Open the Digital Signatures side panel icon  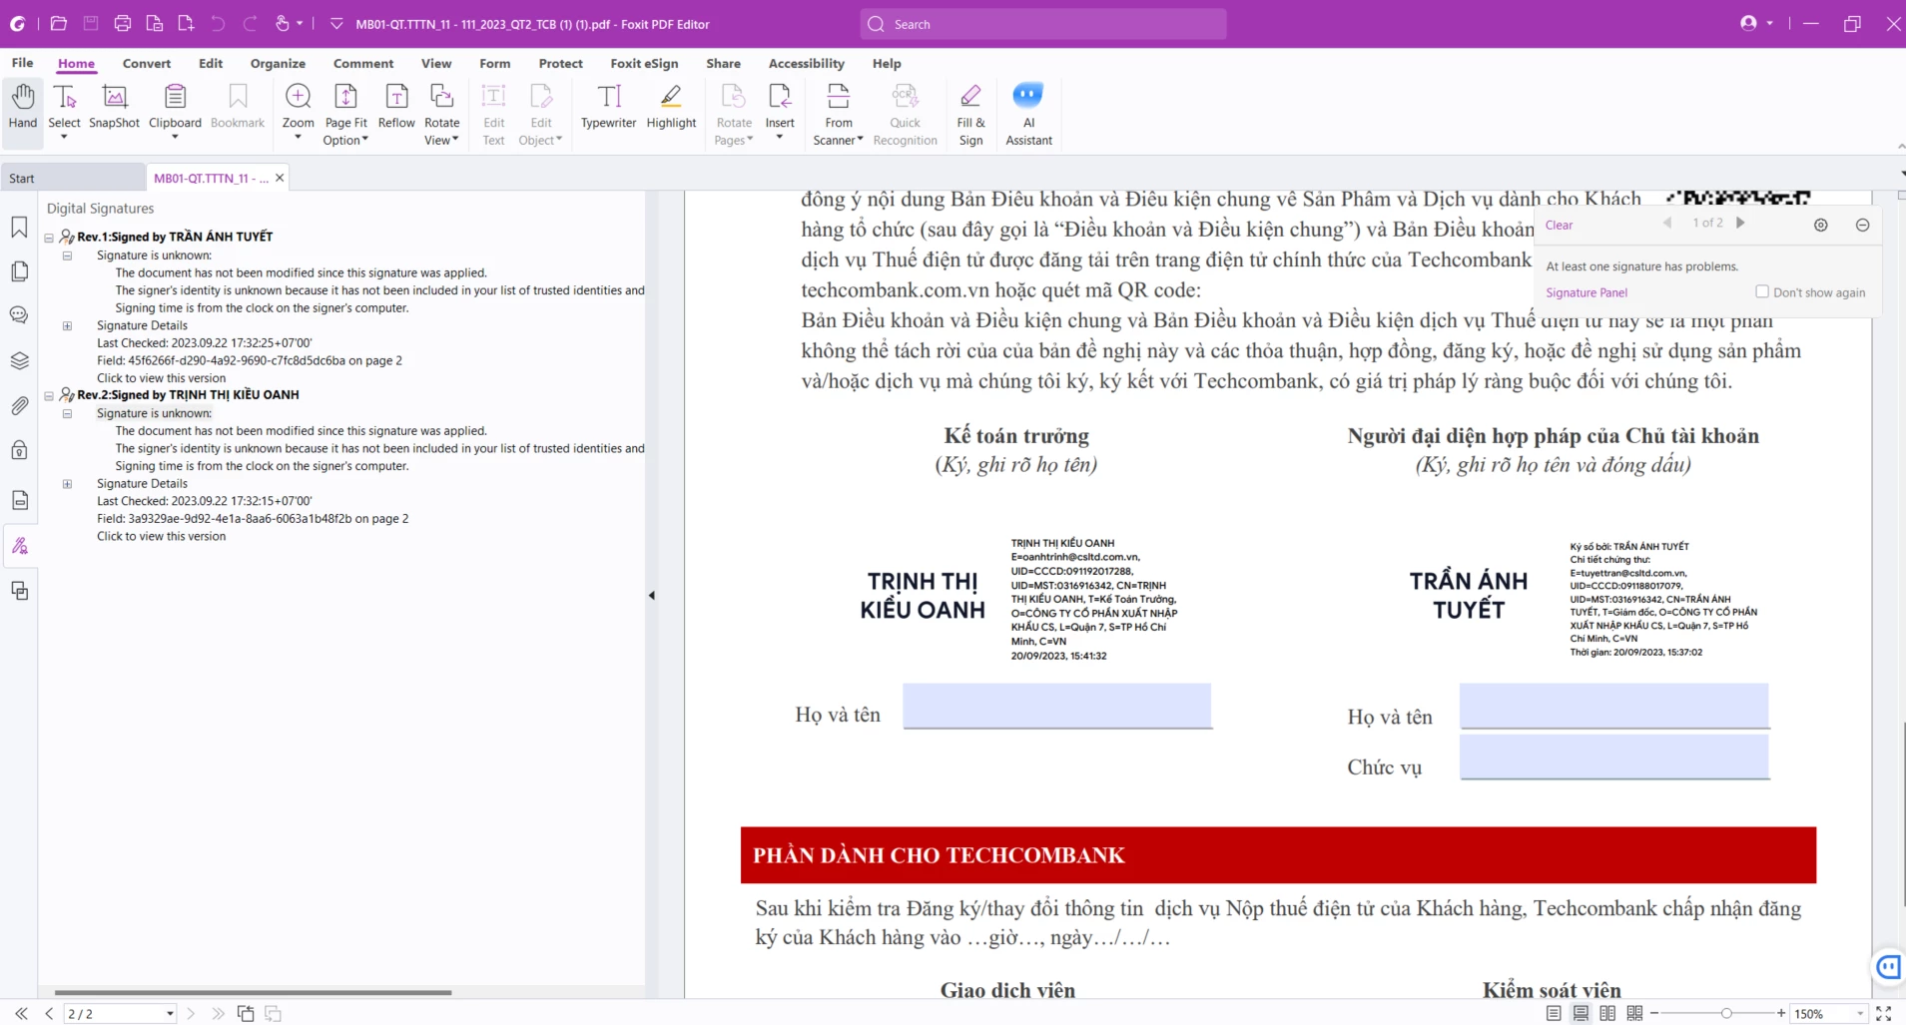(x=19, y=546)
